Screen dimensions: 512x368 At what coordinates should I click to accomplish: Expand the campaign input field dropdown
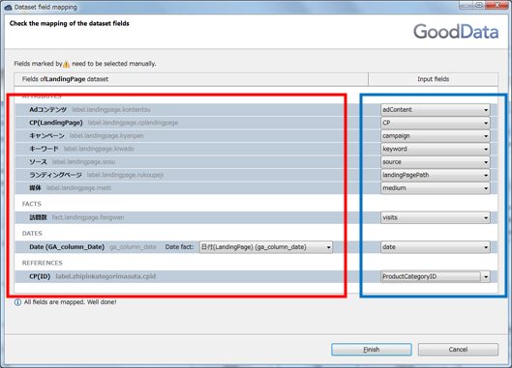(x=436, y=136)
